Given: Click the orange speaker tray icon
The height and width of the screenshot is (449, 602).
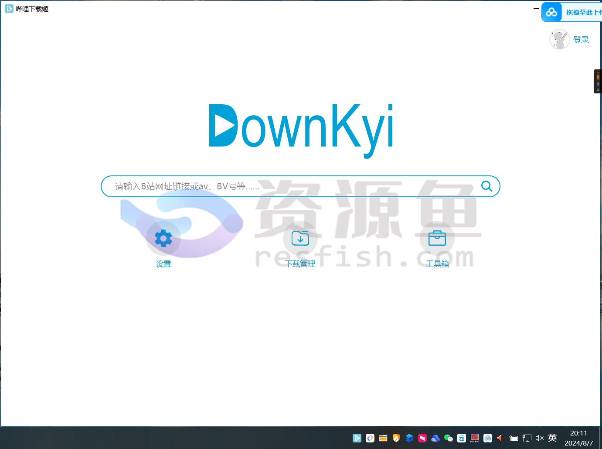Looking at the screenshot, I should [500, 438].
